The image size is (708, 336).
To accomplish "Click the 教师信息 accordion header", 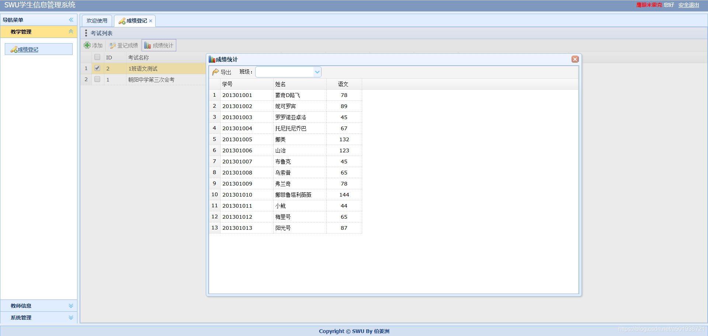I will (39, 306).
